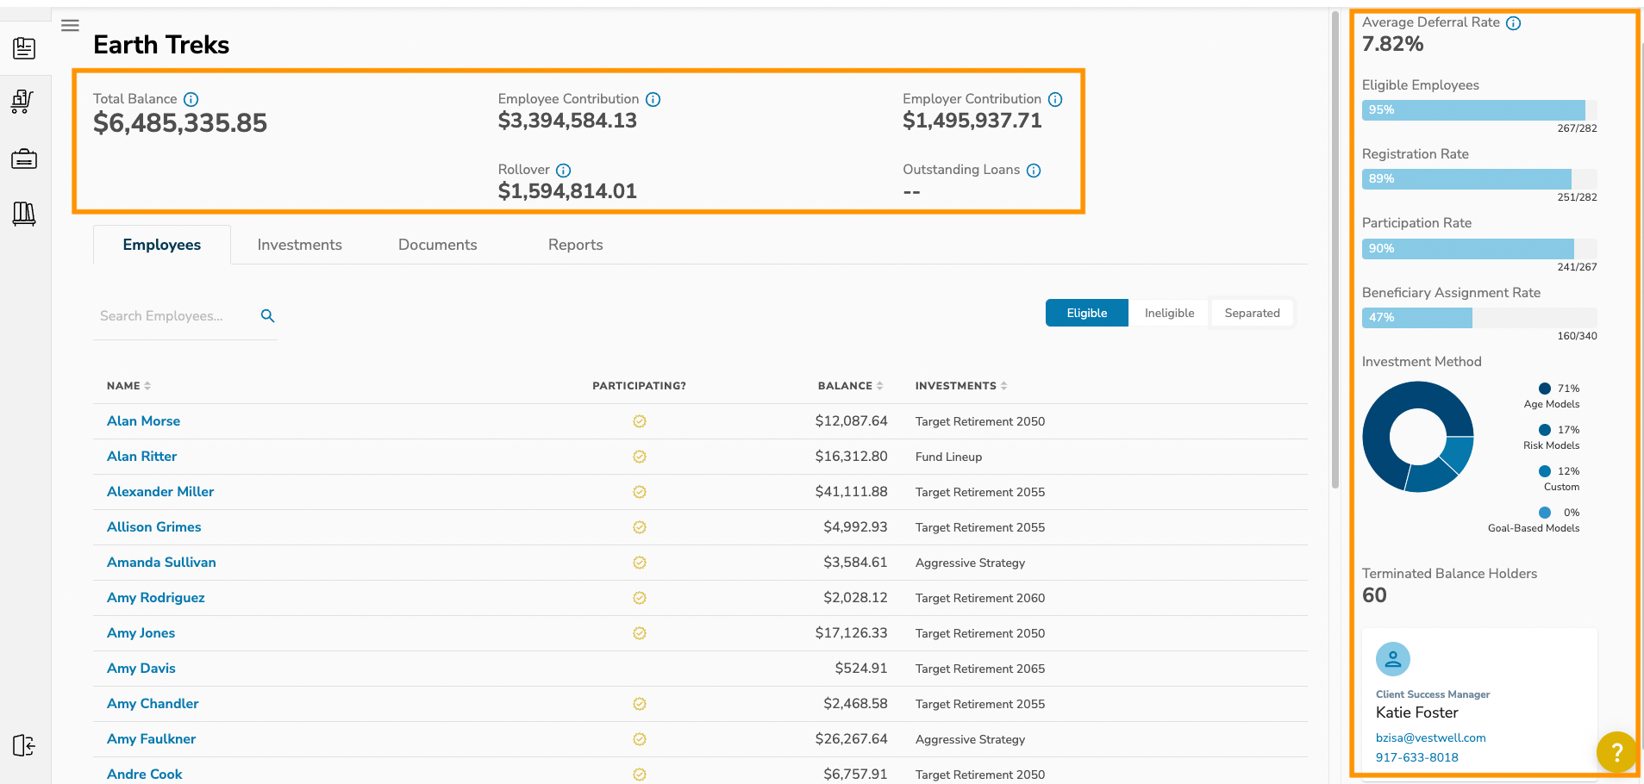Switch to the Employees tab
Viewport: 1644px width, 784px height.
[x=162, y=245]
